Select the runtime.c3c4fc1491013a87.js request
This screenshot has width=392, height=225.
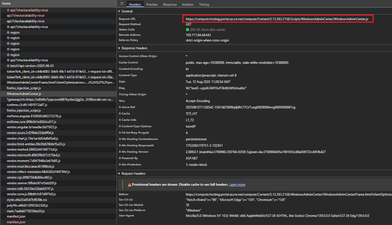[27, 105]
